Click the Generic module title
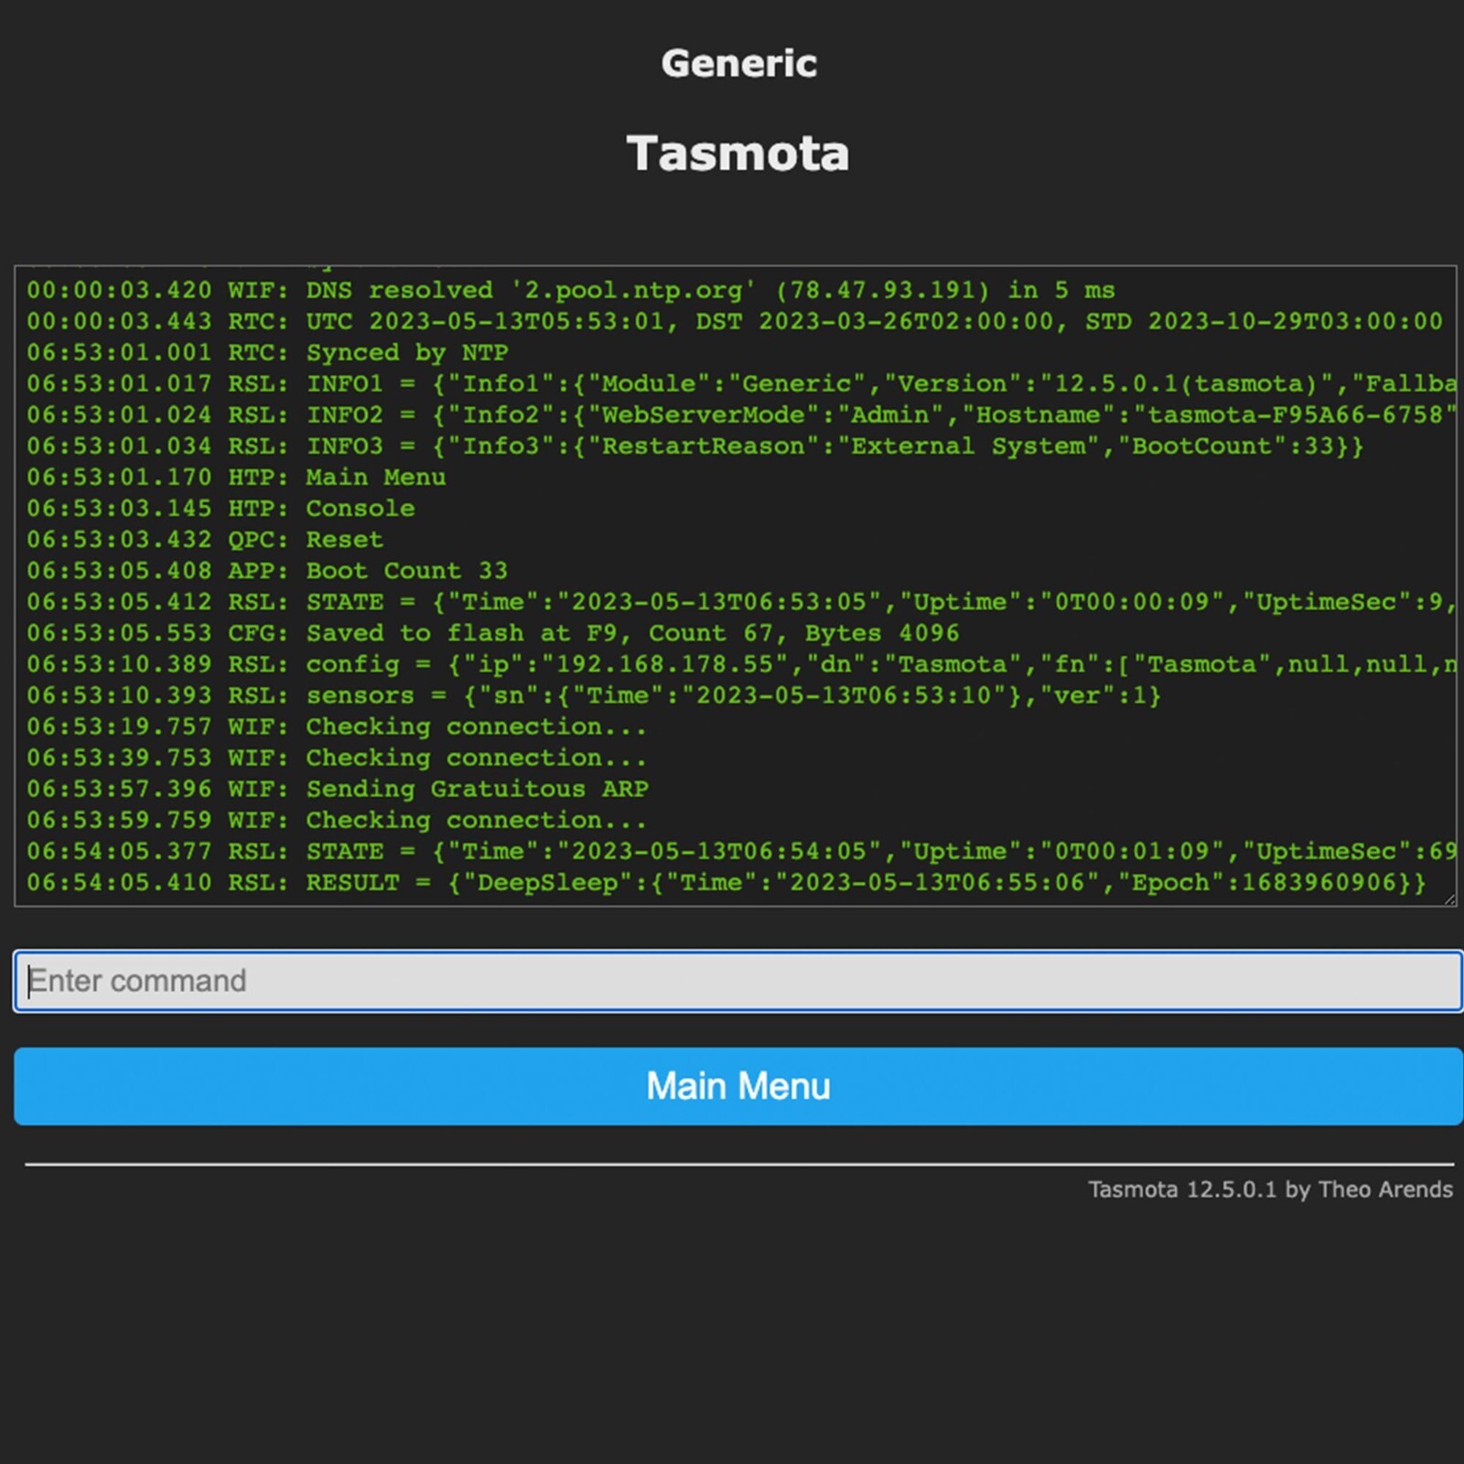Viewport: 1464px width, 1464px height. click(x=738, y=63)
